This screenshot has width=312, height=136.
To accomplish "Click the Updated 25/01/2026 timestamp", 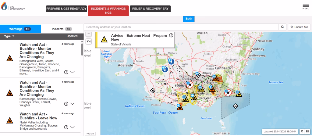I will point(280,131).
